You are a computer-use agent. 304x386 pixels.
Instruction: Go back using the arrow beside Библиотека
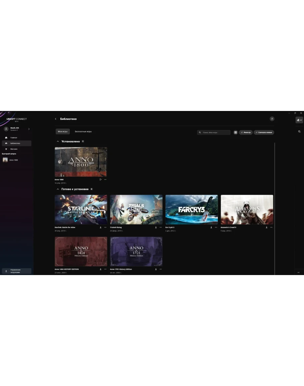coord(56,119)
